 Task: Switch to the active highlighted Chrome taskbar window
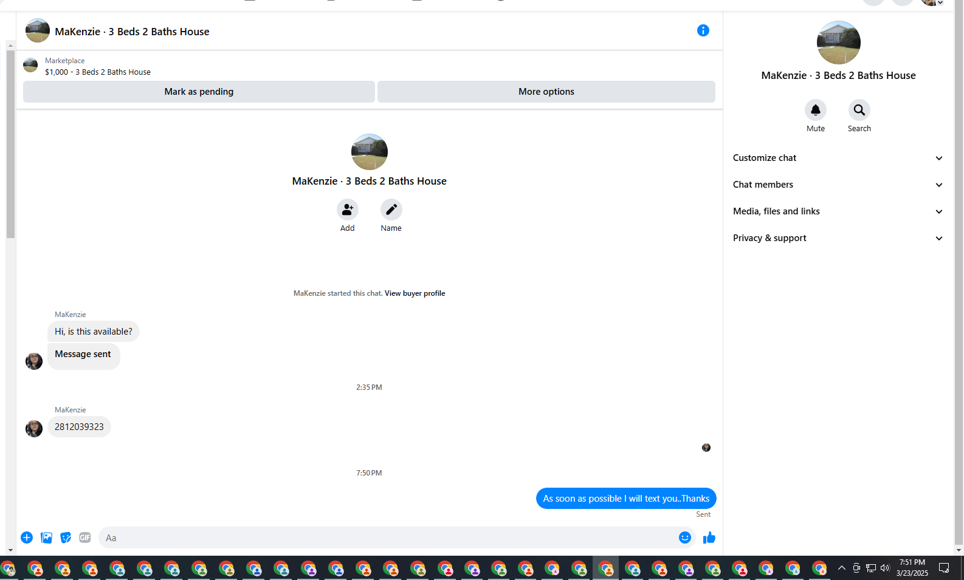click(x=606, y=568)
